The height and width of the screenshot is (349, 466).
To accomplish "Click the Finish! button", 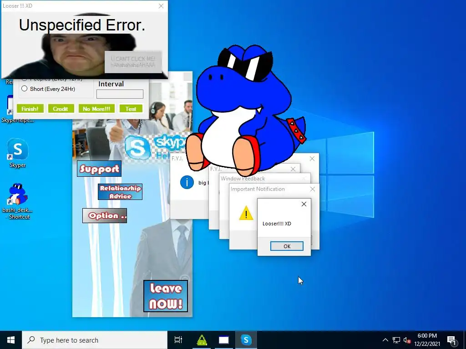I will pos(30,109).
